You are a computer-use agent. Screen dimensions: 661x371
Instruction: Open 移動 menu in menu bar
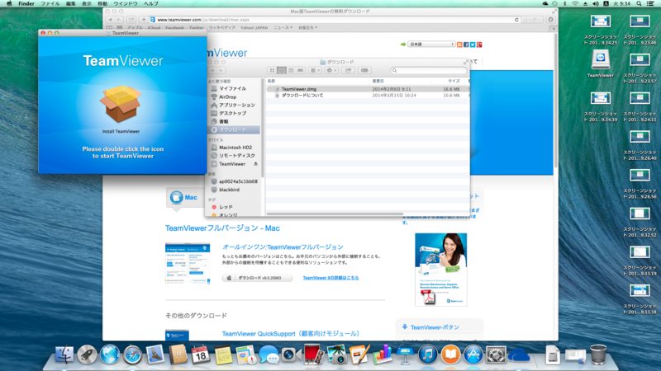click(102, 4)
